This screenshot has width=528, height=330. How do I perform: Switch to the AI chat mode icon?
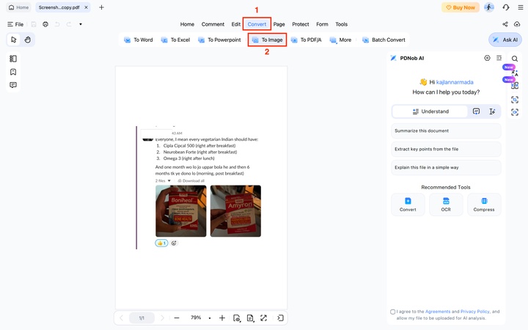click(476, 111)
